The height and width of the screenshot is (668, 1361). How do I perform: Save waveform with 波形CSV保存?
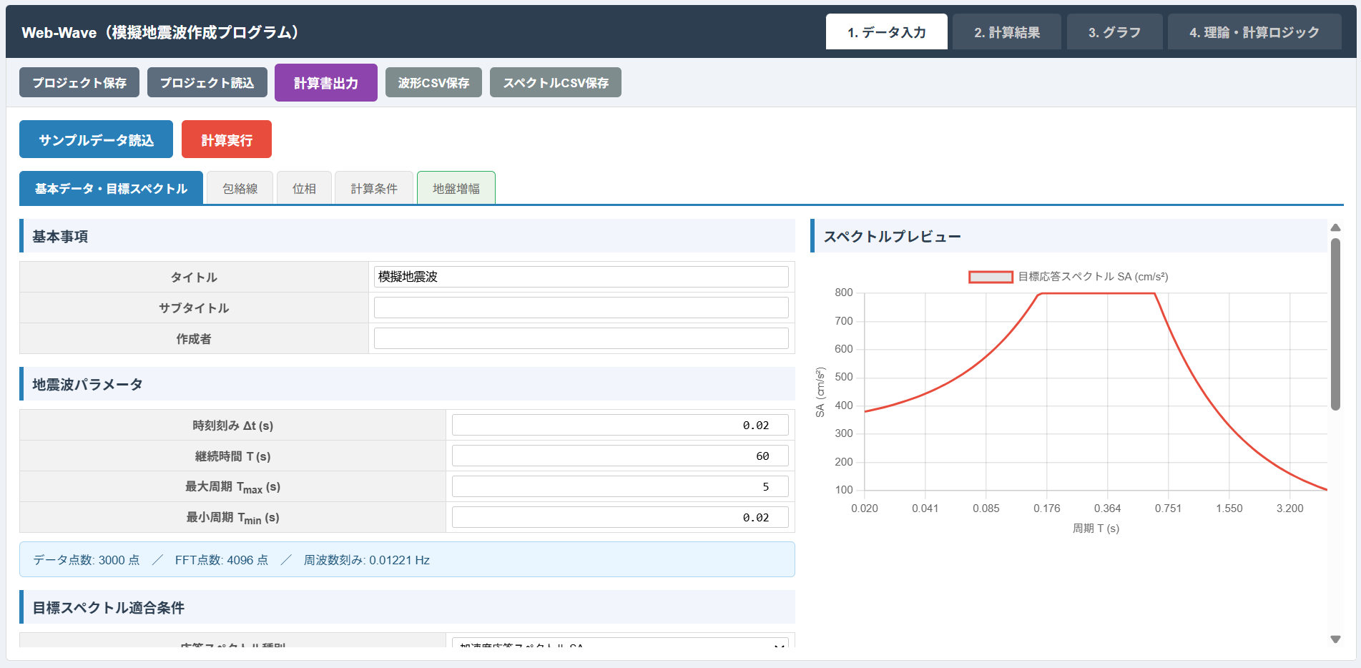[x=433, y=83]
